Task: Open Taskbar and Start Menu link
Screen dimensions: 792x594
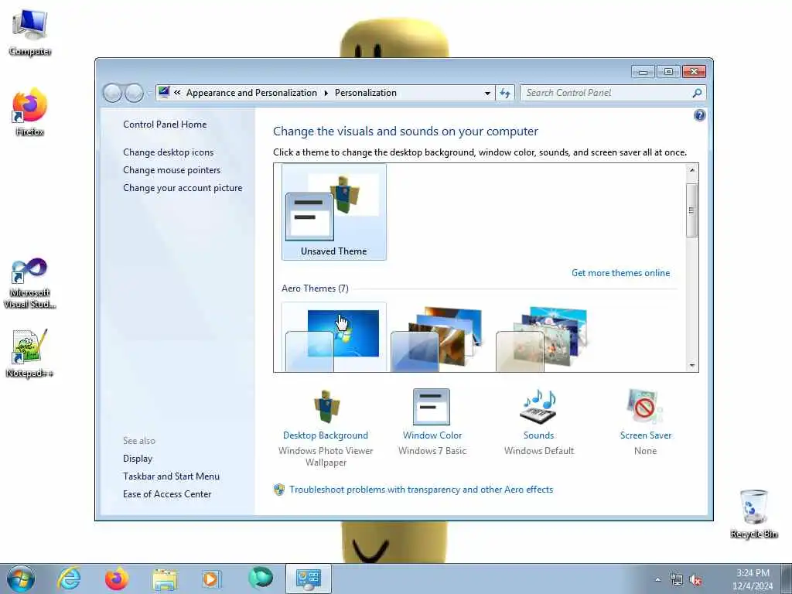Action: pyautogui.click(x=171, y=476)
